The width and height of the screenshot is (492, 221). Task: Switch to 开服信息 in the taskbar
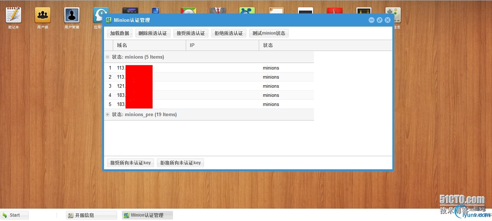click(x=92, y=215)
